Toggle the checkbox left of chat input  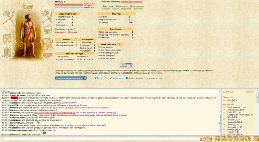[x=2, y=139]
